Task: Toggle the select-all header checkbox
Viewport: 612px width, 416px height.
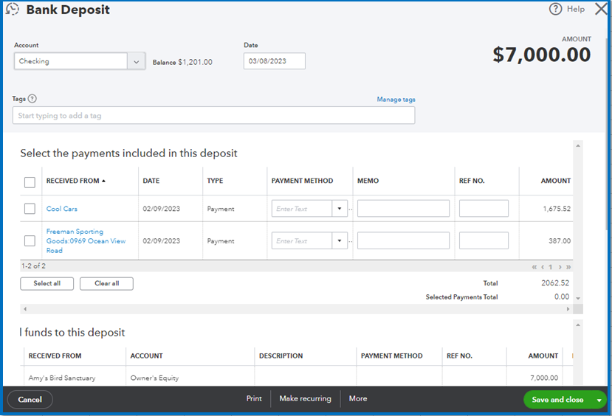Action: tap(30, 181)
